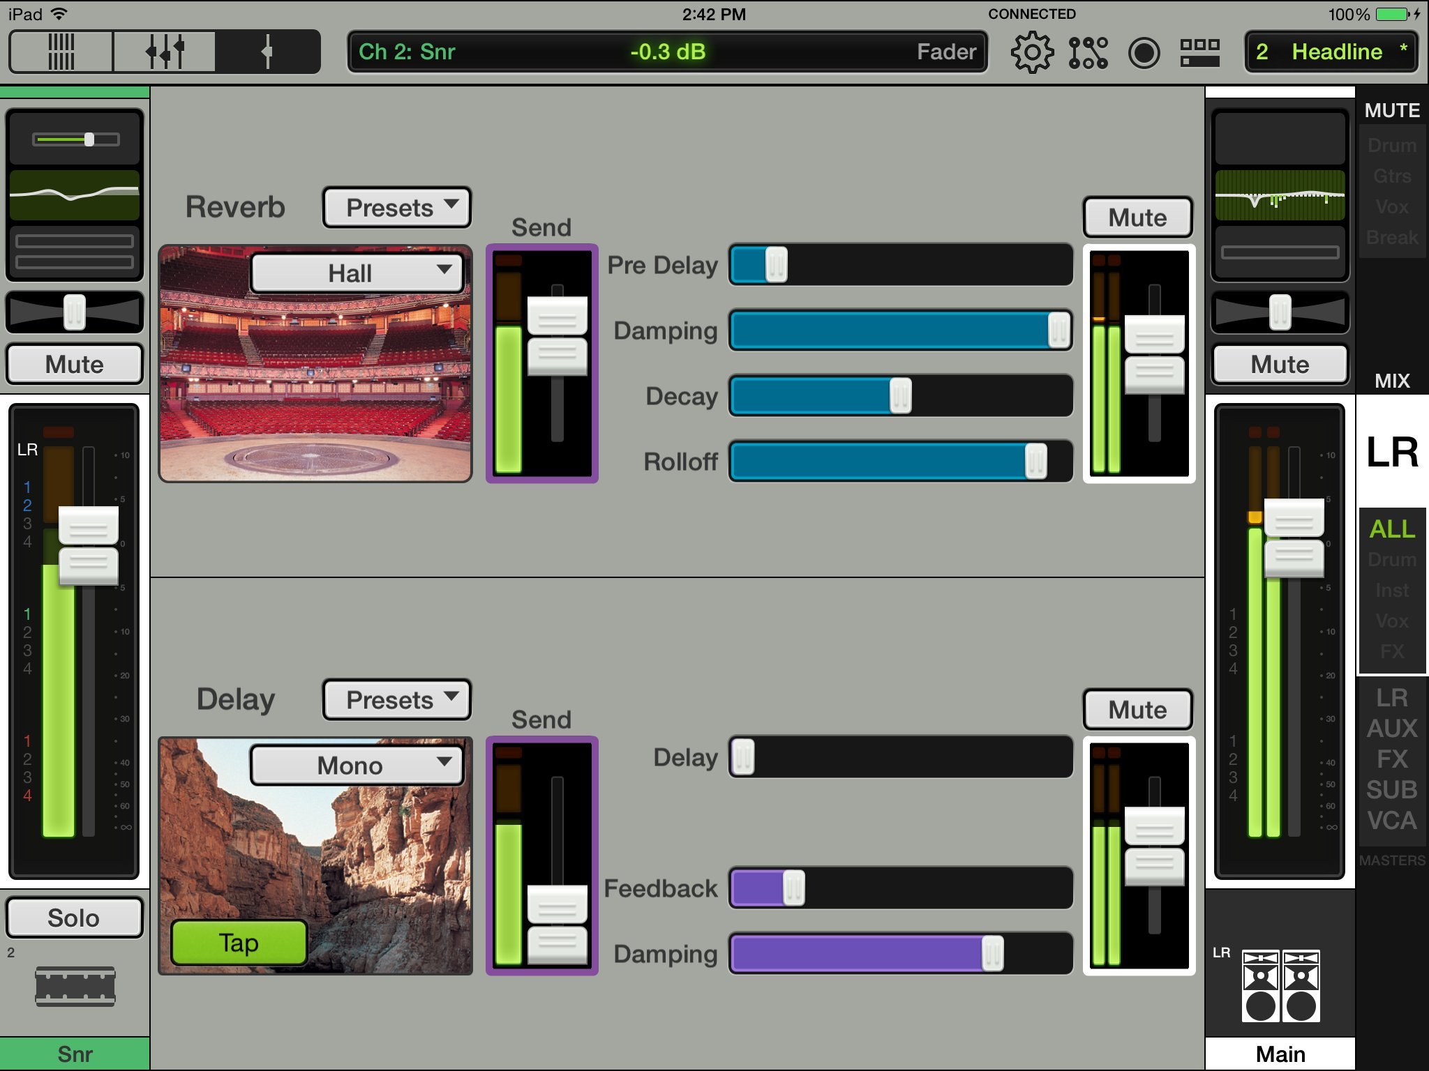The height and width of the screenshot is (1071, 1429).
Task: Open the snapshots grid icon
Action: (x=1199, y=52)
